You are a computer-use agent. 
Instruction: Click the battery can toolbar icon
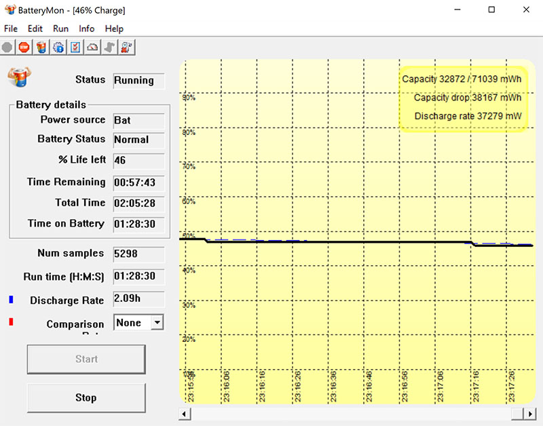pyautogui.click(x=41, y=47)
